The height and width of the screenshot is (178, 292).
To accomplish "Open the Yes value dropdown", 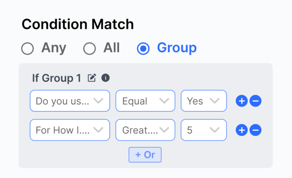I will [x=203, y=101].
